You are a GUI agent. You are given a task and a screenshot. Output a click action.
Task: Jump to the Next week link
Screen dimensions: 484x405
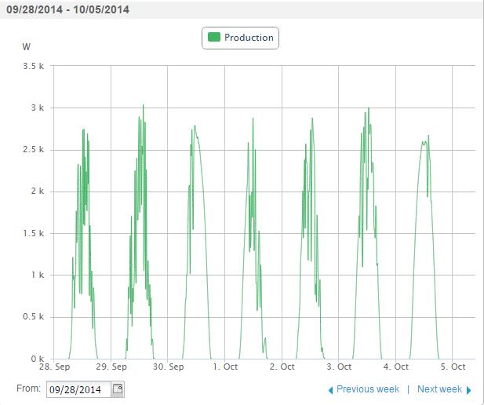pos(439,389)
